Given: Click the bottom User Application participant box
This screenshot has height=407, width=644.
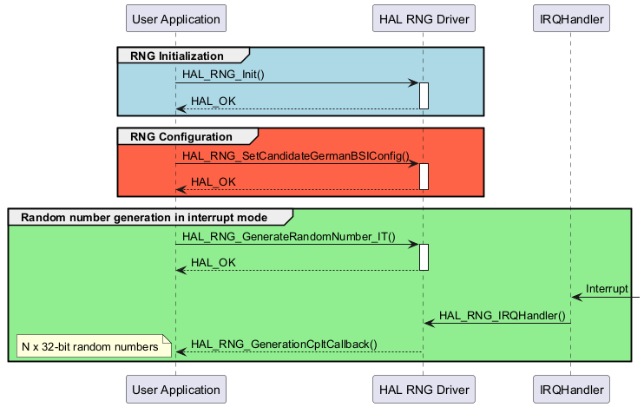Looking at the screenshot, I should (176, 389).
